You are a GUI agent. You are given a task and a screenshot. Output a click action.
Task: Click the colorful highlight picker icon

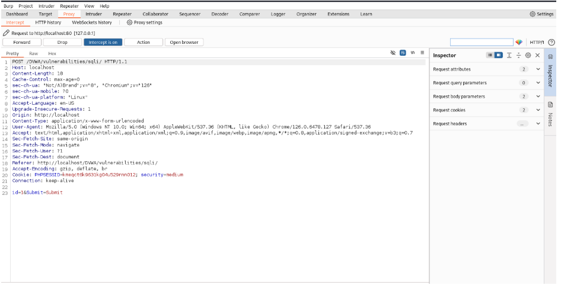[519, 42]
